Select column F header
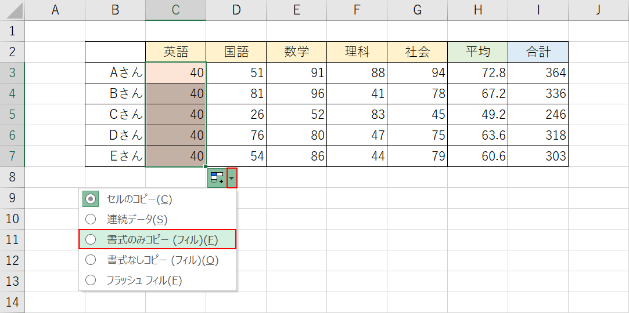629x313 pixels. click(357, 10)
